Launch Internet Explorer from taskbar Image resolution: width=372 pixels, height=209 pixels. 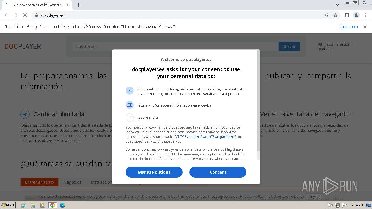(23, 205)
